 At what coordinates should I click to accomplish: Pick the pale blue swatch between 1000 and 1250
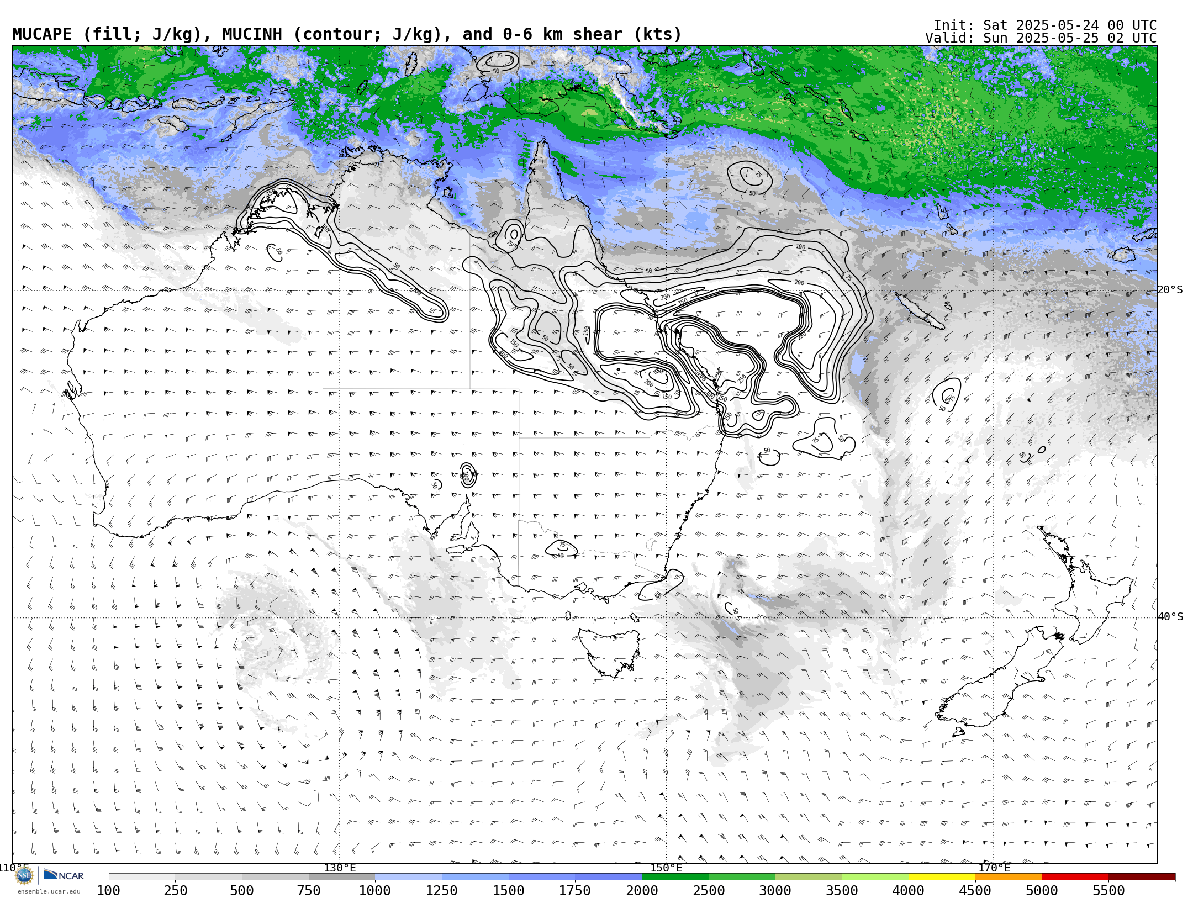[409, 877]
